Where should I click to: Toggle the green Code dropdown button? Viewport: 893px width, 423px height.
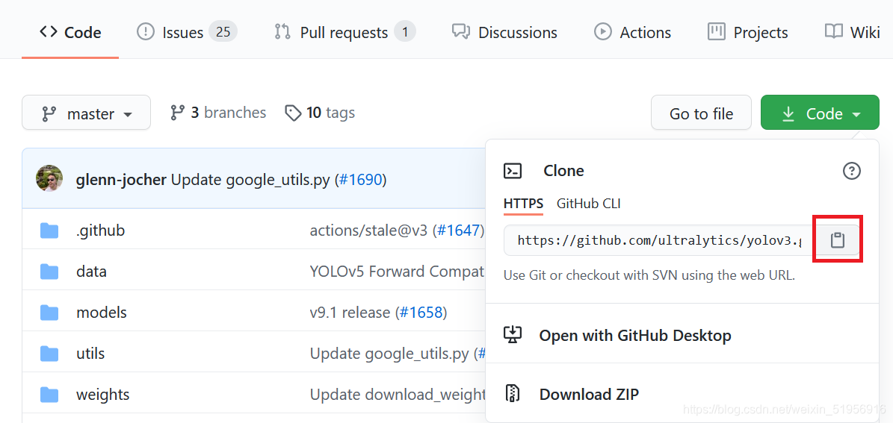pos(819,113)
